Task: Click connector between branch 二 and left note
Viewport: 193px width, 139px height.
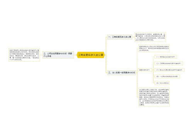Action: 41,55
